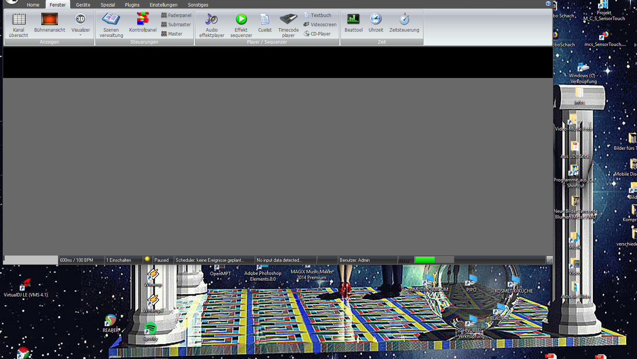Open the Zeitsteuerung timer
Image resolution: width=637 pixels, height=359 pixels.
coord(404,23)
